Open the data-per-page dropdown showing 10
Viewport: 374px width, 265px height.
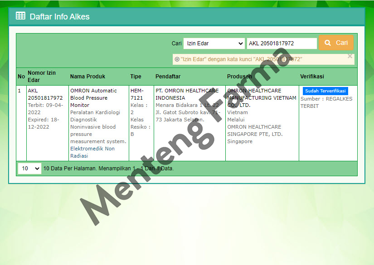(29, 168)
